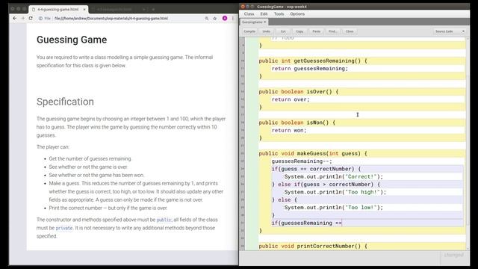The height and width of the screenshot is (269, 478).
Task: Go forward in the browser
Action: pos(22,18)
